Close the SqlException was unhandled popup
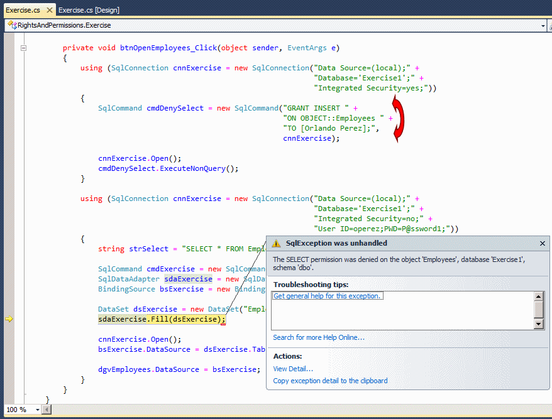The height and width of the screenshot is (419, 552). (x=543, y=244)
